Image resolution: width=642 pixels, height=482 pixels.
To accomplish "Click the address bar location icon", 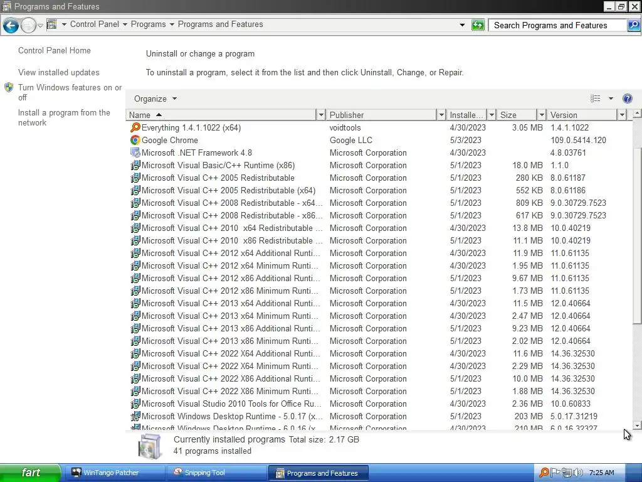I will [x=51, y=24].
